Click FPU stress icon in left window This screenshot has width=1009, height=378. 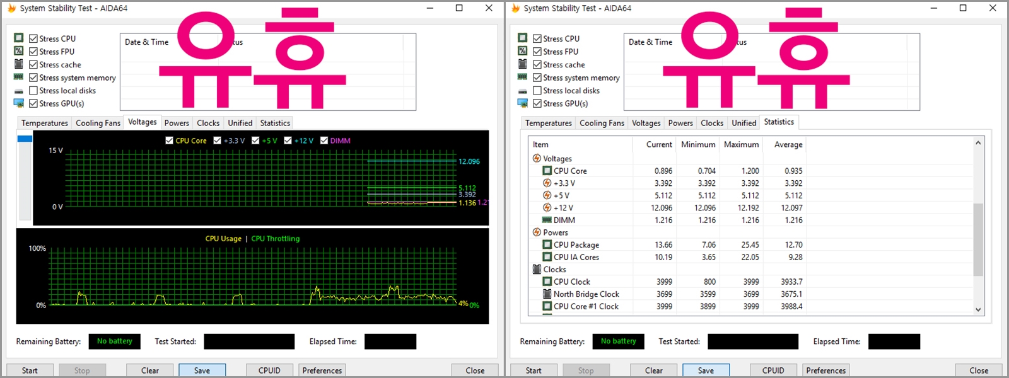19,51
